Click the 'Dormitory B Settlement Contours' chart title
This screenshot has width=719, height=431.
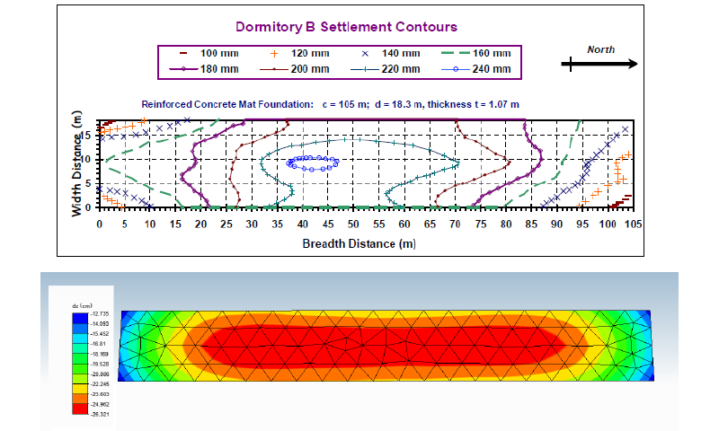pyautogui.click(x=346, y=27)
